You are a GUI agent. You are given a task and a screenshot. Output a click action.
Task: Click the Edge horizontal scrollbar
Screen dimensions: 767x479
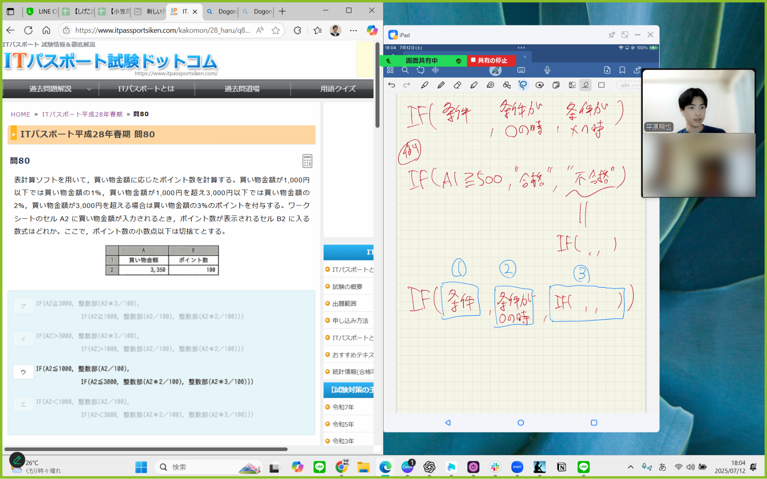point(146,449)
